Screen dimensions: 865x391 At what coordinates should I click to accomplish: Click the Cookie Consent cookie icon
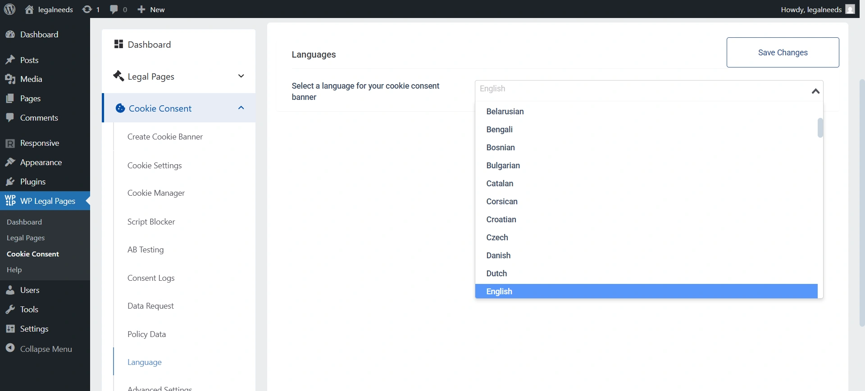(120, 108)
